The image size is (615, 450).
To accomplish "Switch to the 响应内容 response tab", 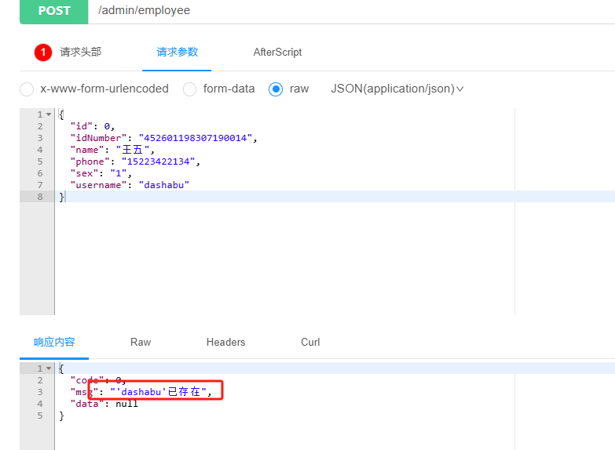I will (x=54, y=343).
